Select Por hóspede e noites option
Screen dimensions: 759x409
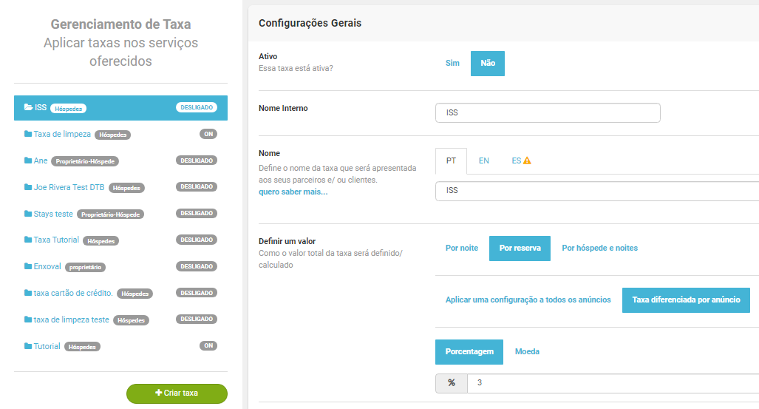599,248
